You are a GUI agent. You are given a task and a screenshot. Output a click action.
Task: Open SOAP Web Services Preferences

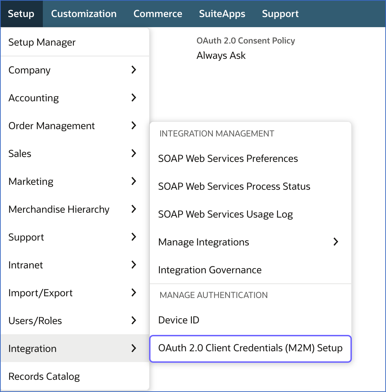(228, 158)
